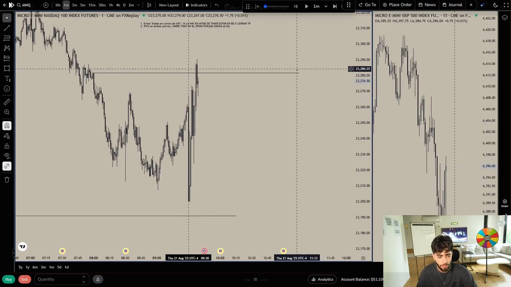Open the Indicators dialog

click(x=197, y=5)
